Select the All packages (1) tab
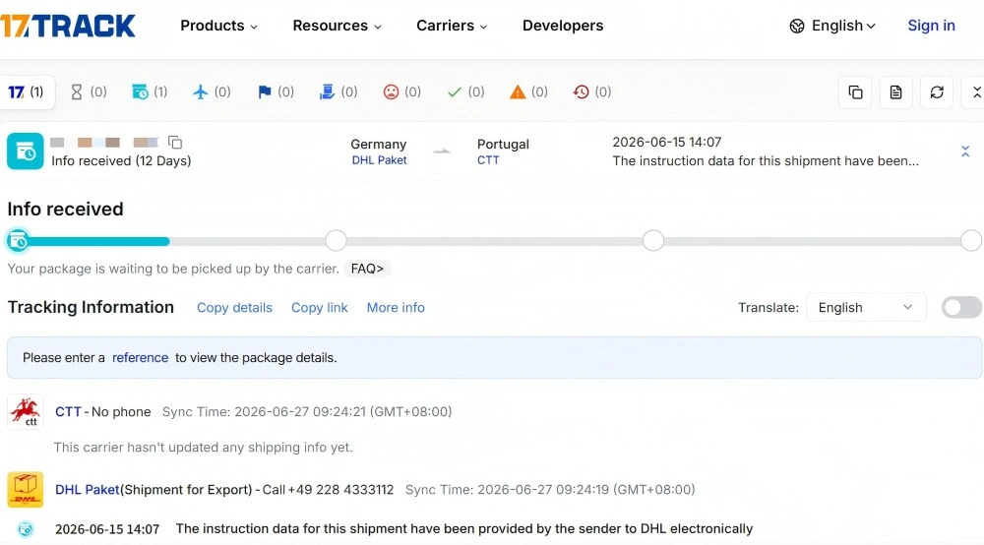This screenshot has width=984, height=545. tap(27, 92)
